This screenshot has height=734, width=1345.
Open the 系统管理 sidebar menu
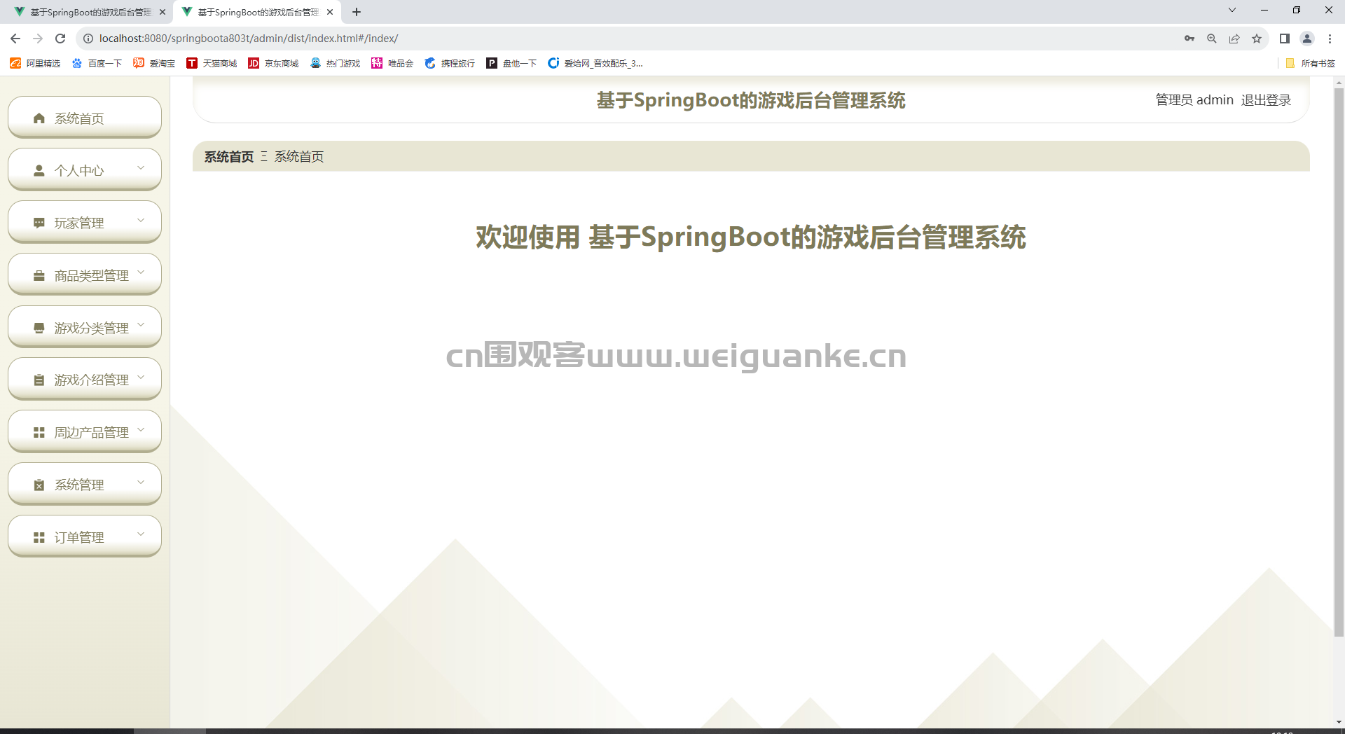(x=85, y=484)
